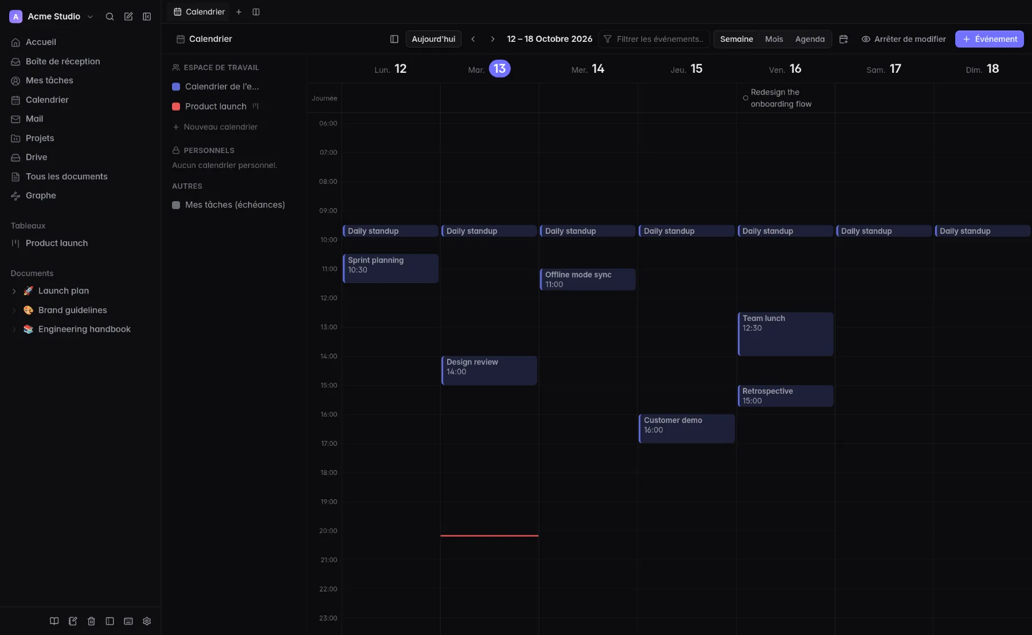The image size is (1032, 635).
Task: Click Nouveau calendrier link
Action: [x=215, y=127]
